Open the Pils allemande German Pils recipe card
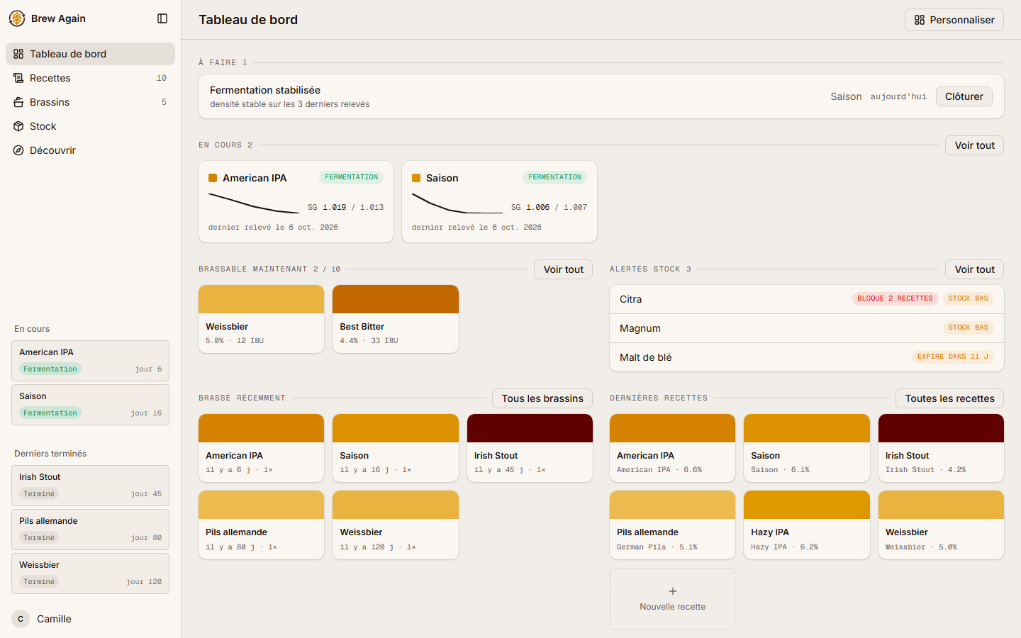Viewport: 1021px width, 638px height. (x=672, y=525)
